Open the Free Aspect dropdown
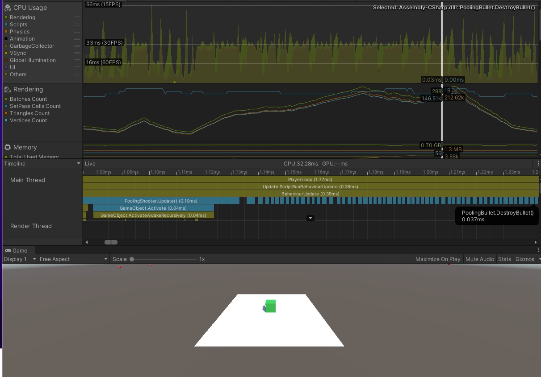 click(x=74, y=259)
